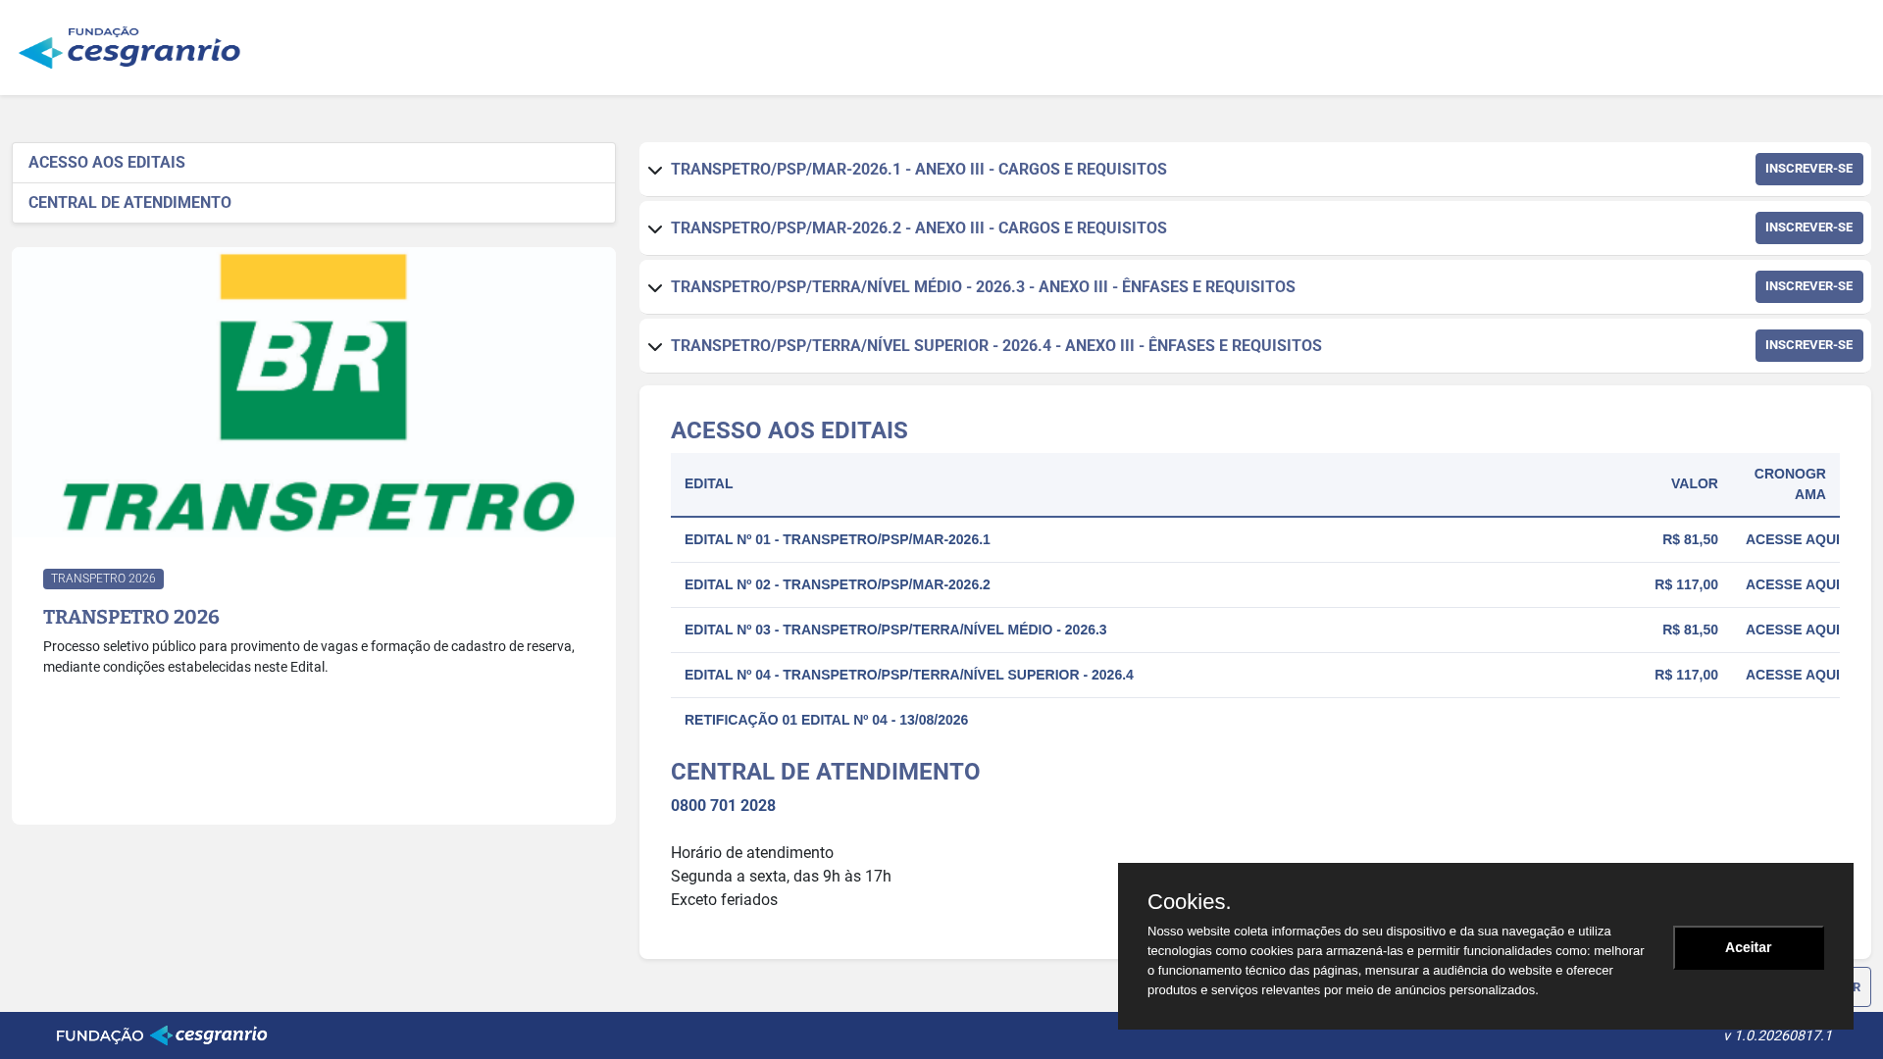Click Inscrever-se for MAR-2026.2
The image size is (1883, 1059).
click(x=1808, y=227)
